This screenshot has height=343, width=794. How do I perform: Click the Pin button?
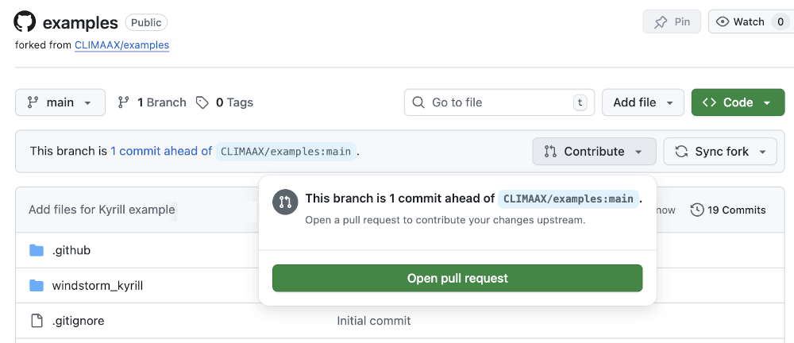coord(672,22)
